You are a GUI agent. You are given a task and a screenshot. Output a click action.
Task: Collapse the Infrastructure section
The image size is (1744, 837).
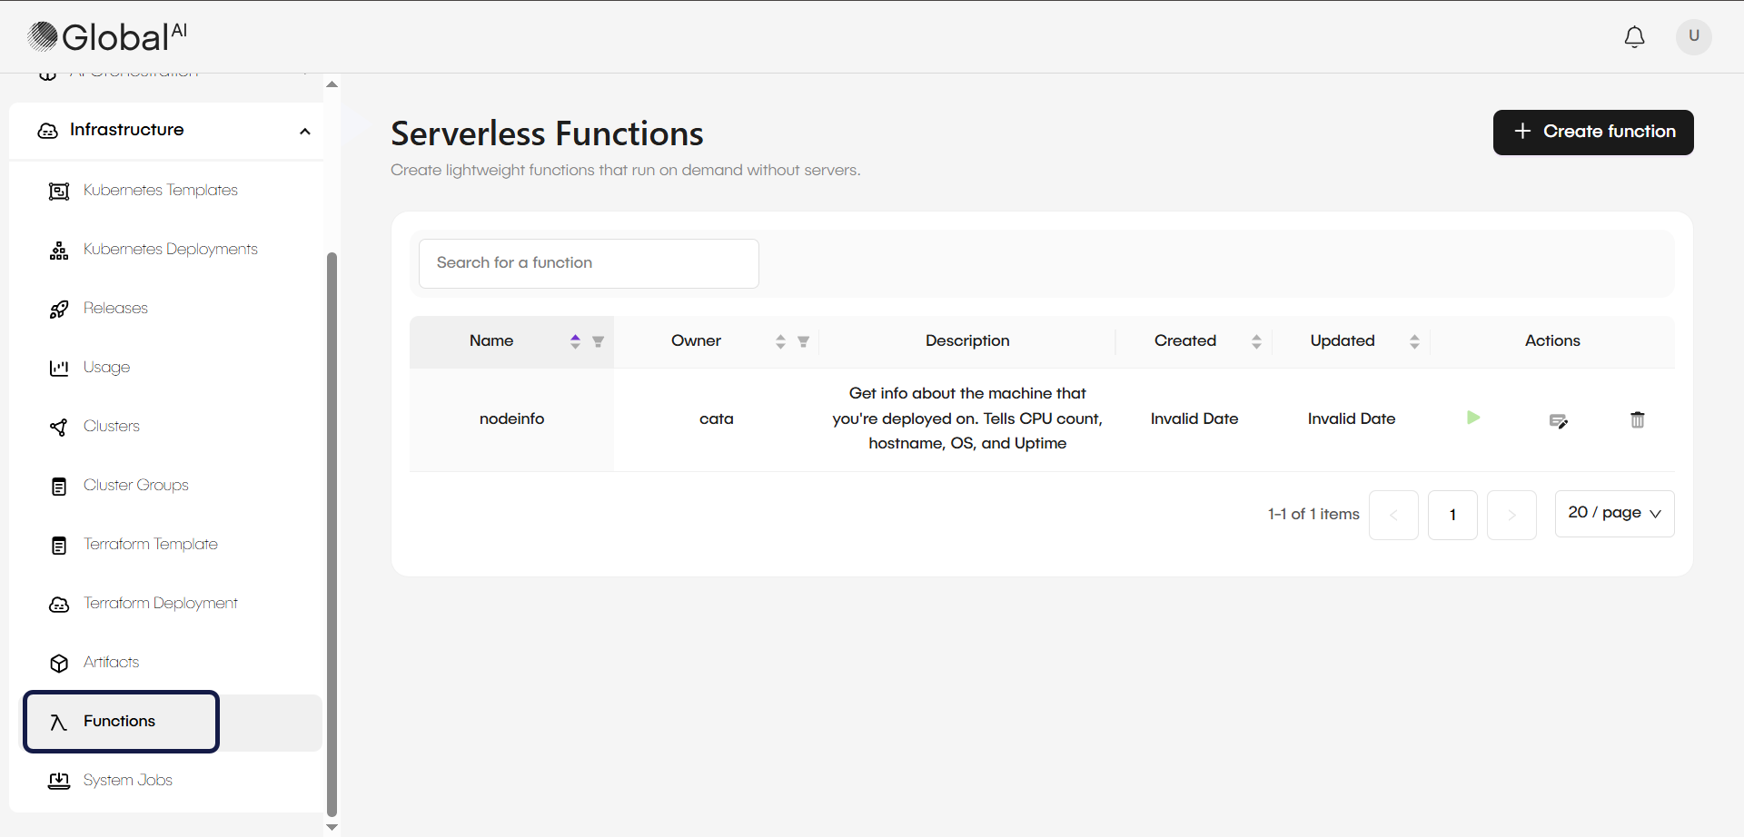coord(304,131)
